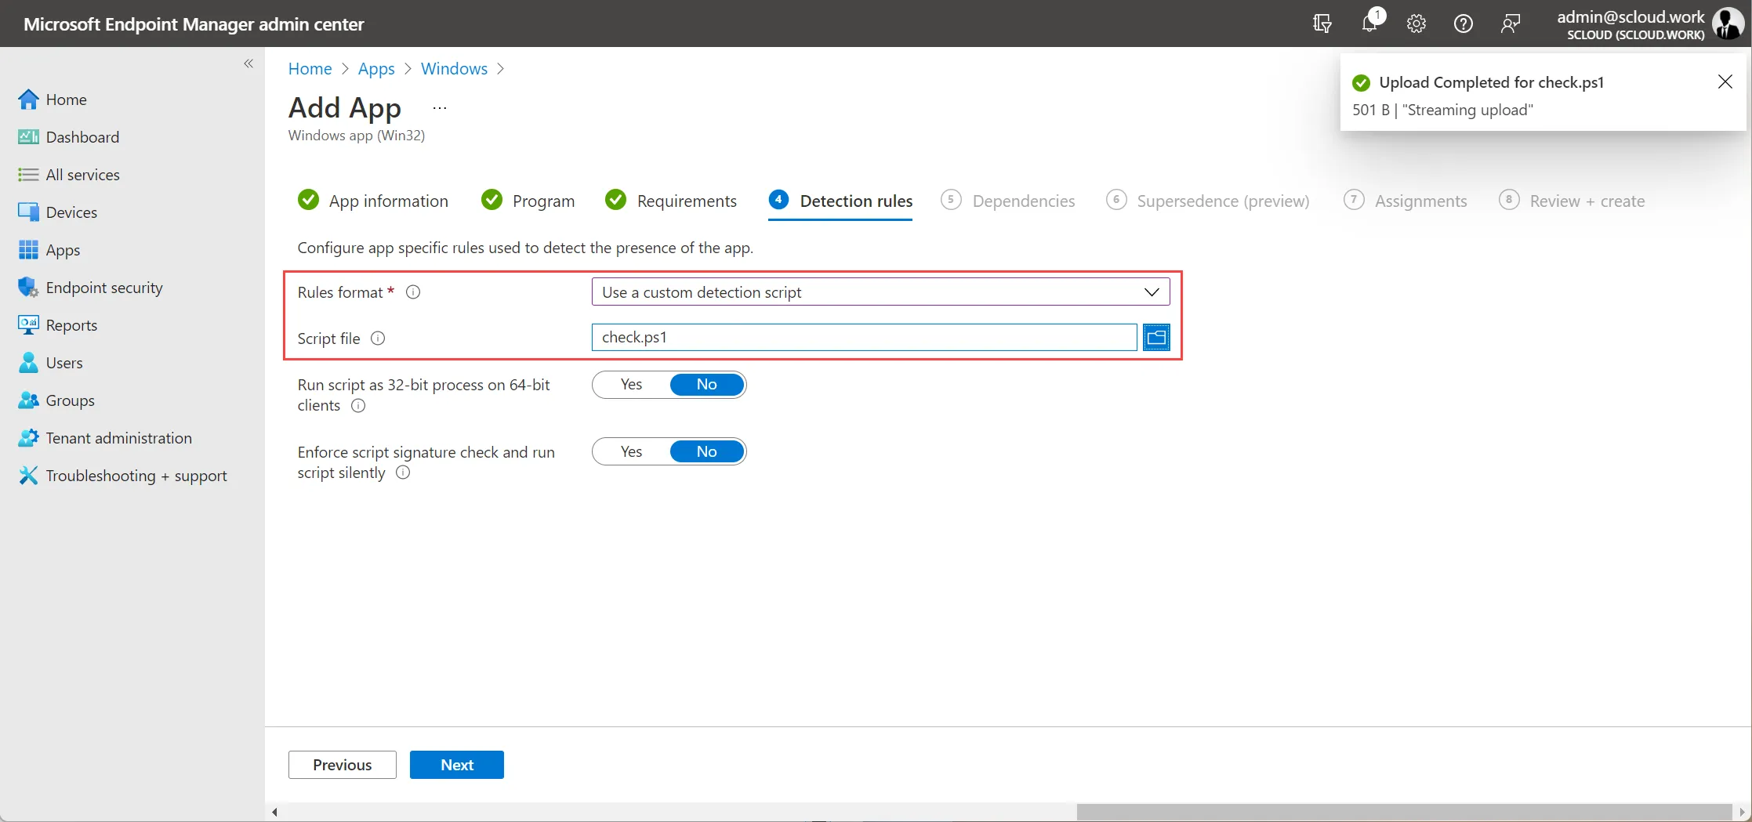Open the Rules format dropdown
The width and height of the screenshot is (1752, 822).
point(880,292)
